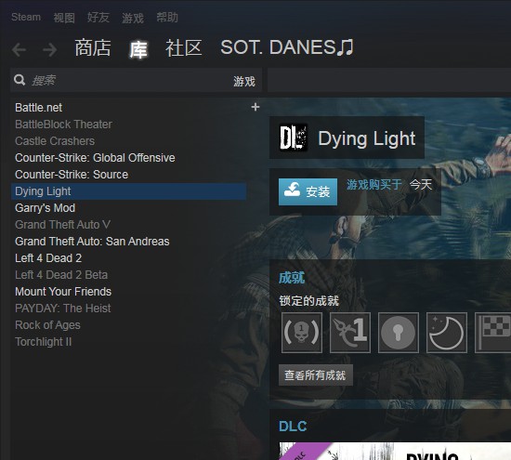511x460 pixels.
Task: Open the Dying Light DLC thumbnail
Action: pyautogui.click(x=395, y=452)
